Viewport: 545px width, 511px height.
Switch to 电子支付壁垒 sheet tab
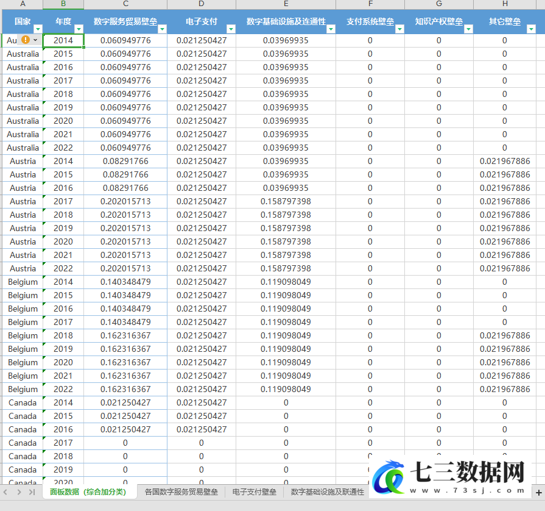tap(254, 492)
